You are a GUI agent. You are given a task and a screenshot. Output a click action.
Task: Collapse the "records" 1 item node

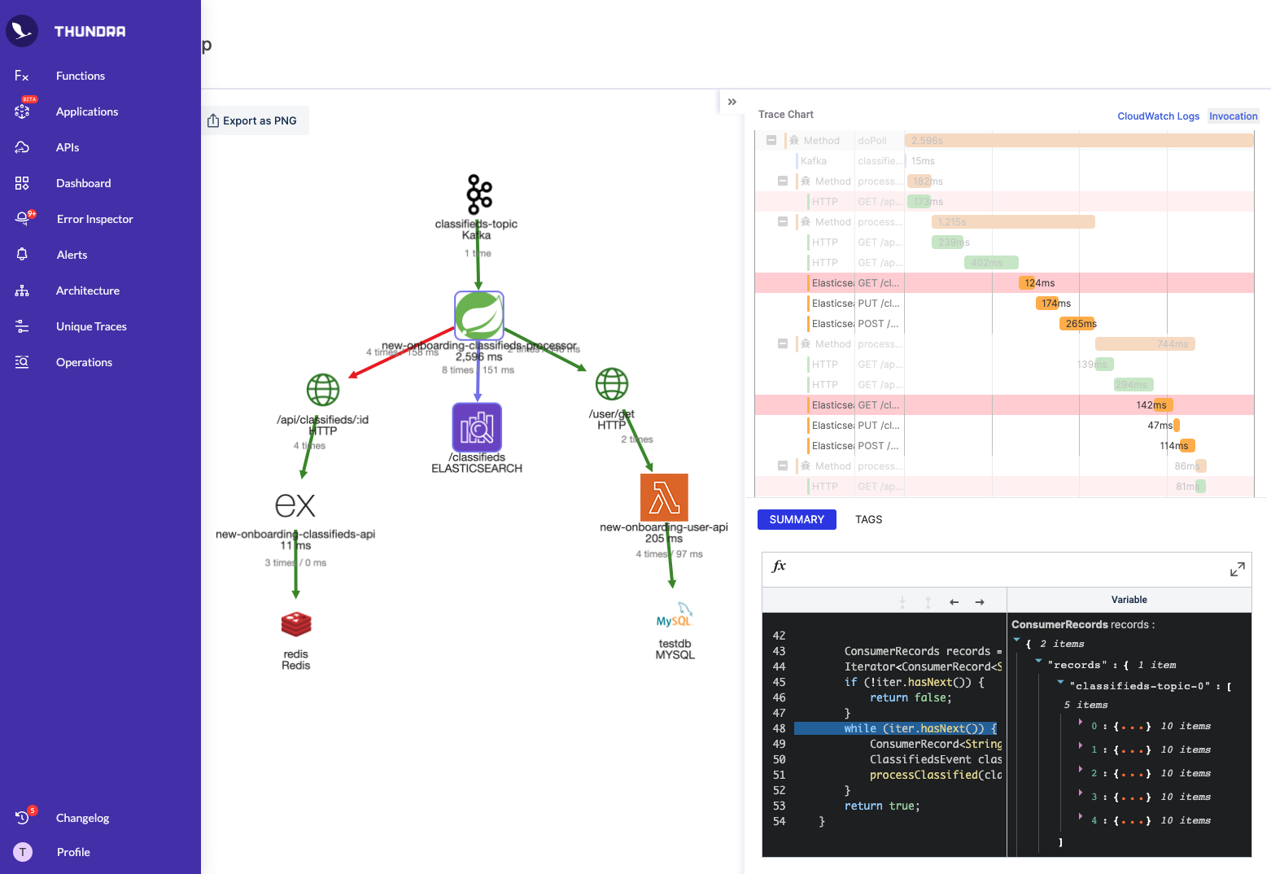[1038, 662]
